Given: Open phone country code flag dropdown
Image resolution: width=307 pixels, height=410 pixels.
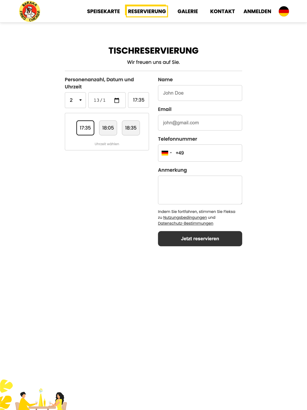Looking at the screenshot, I should point(167,153).
